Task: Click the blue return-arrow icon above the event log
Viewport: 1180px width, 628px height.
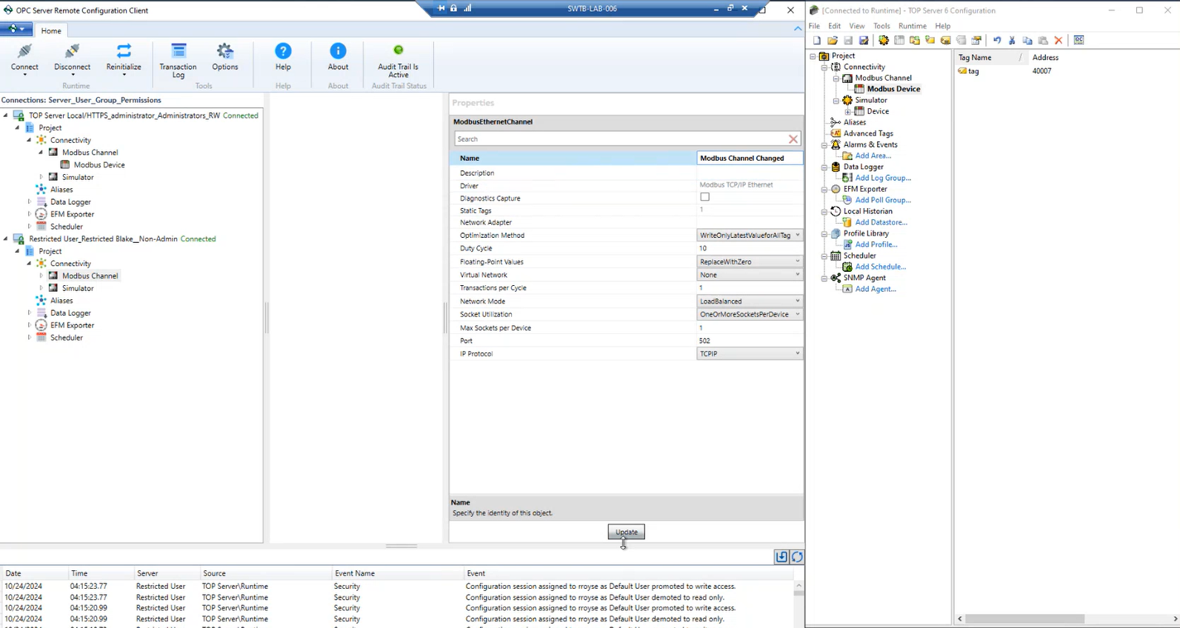Action: click(x=781, y=557)
